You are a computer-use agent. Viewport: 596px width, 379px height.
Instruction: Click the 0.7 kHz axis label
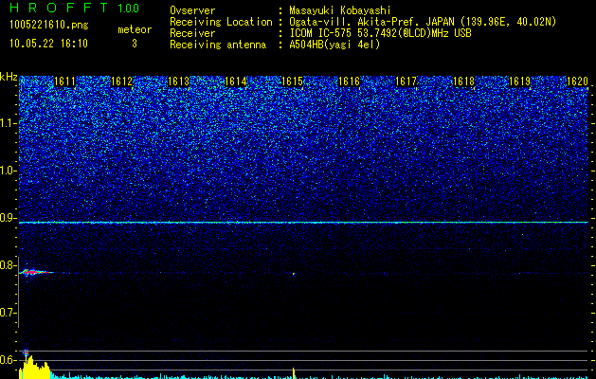[8, 313]
